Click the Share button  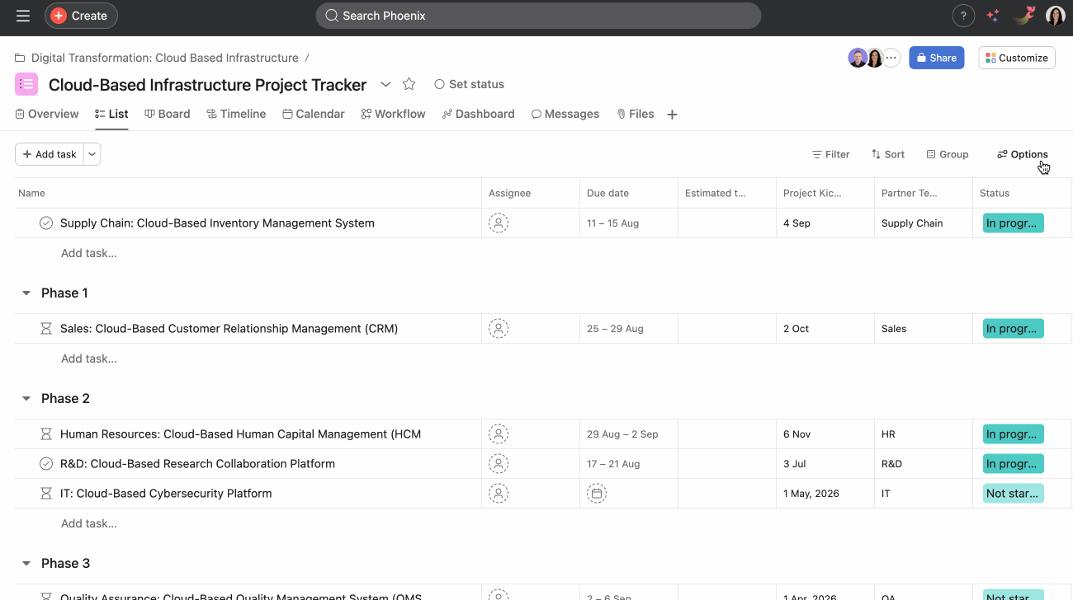pyautogui.click(x=936, y=58)
